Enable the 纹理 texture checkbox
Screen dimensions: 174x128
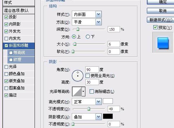click(11, 60)
